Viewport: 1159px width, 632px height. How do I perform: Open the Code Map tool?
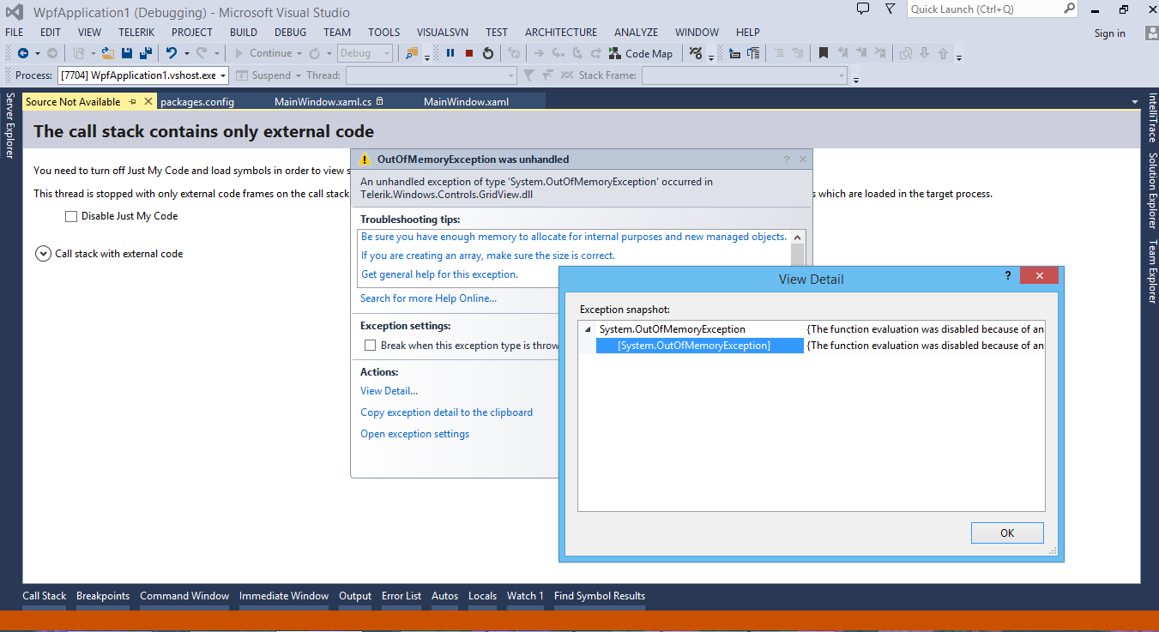click(641, 53)
